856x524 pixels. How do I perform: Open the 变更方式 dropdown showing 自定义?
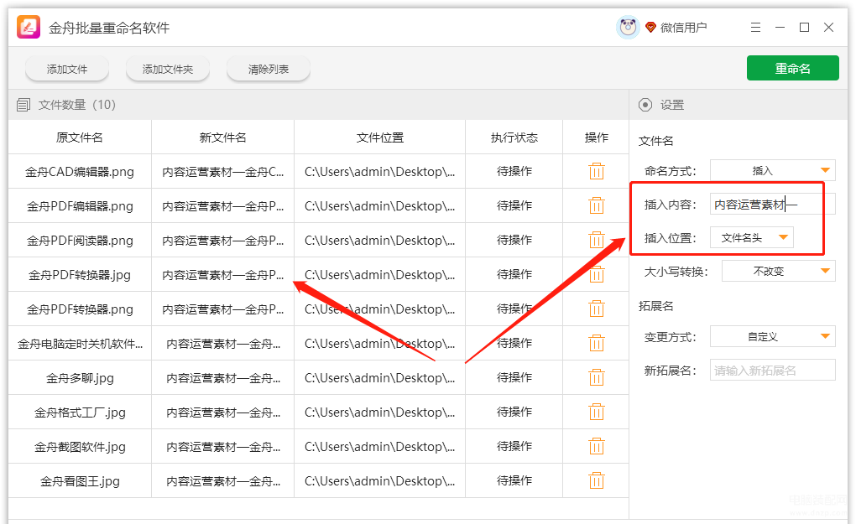point(772,336)
